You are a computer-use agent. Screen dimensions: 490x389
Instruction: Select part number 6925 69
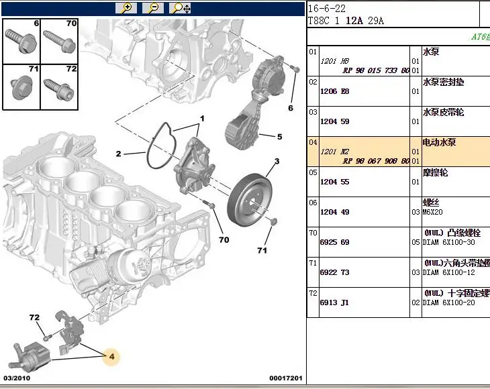click(x=334, y=242)
